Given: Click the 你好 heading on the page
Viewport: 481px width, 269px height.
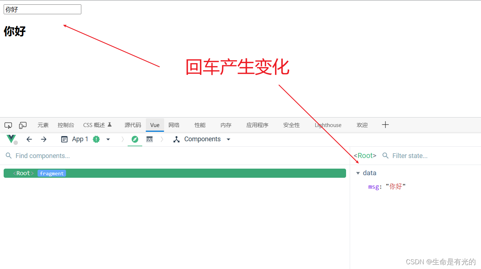Looking at the screenshot, I should coord(15,31).
